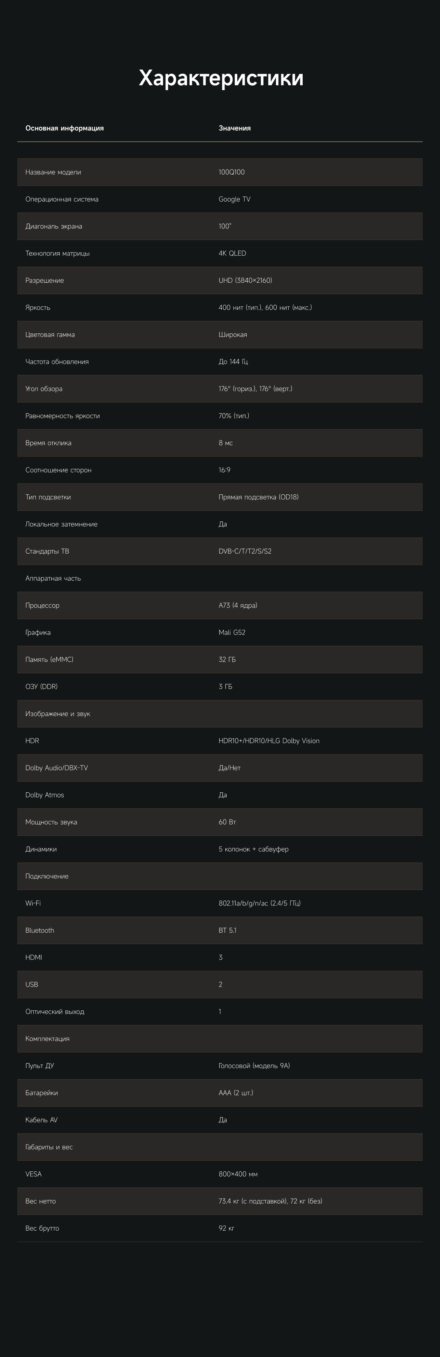
Task: Select the Mali G52 graphics value
Action: (232, 632)
